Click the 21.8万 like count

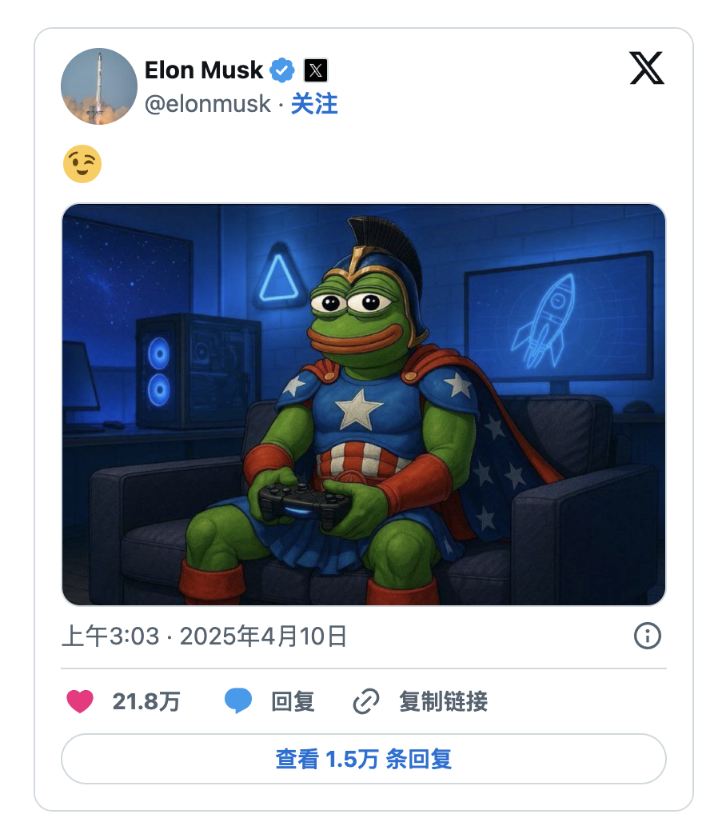tap(146, 702)
